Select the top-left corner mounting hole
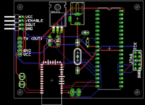This screenshot has width=145, height=105. coord(20,7)
